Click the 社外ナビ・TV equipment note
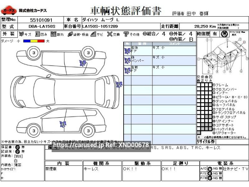This screenshot has height=187, width=249. (x=236, y=169)
